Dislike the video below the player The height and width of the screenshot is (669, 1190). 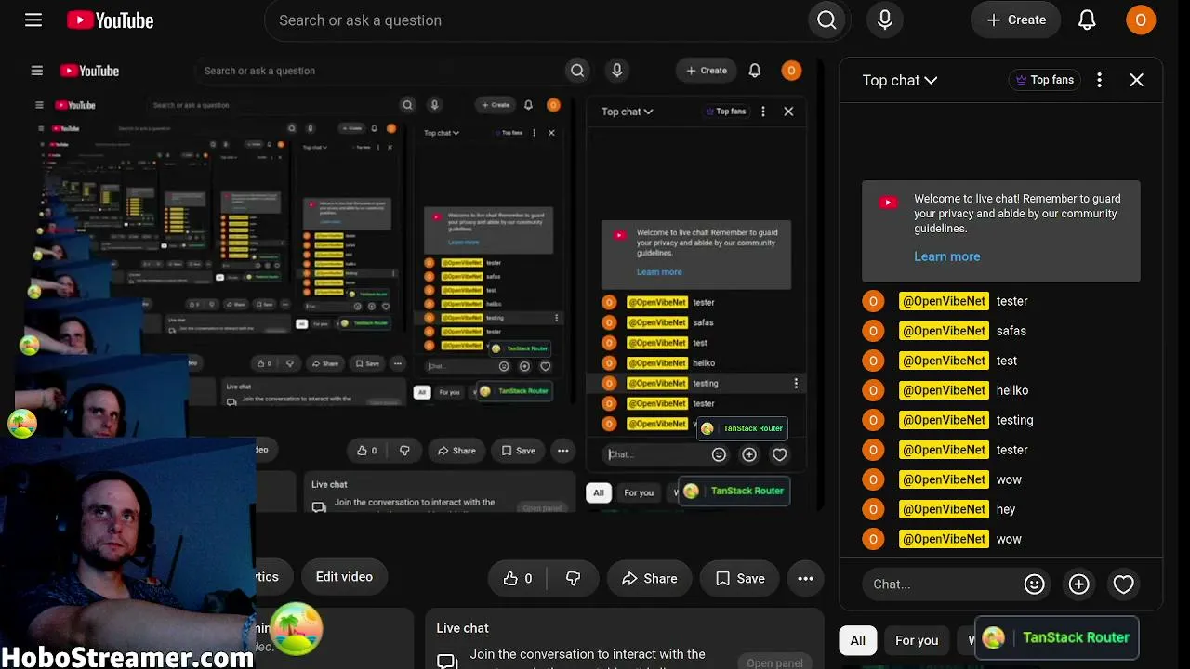point(573,578)
